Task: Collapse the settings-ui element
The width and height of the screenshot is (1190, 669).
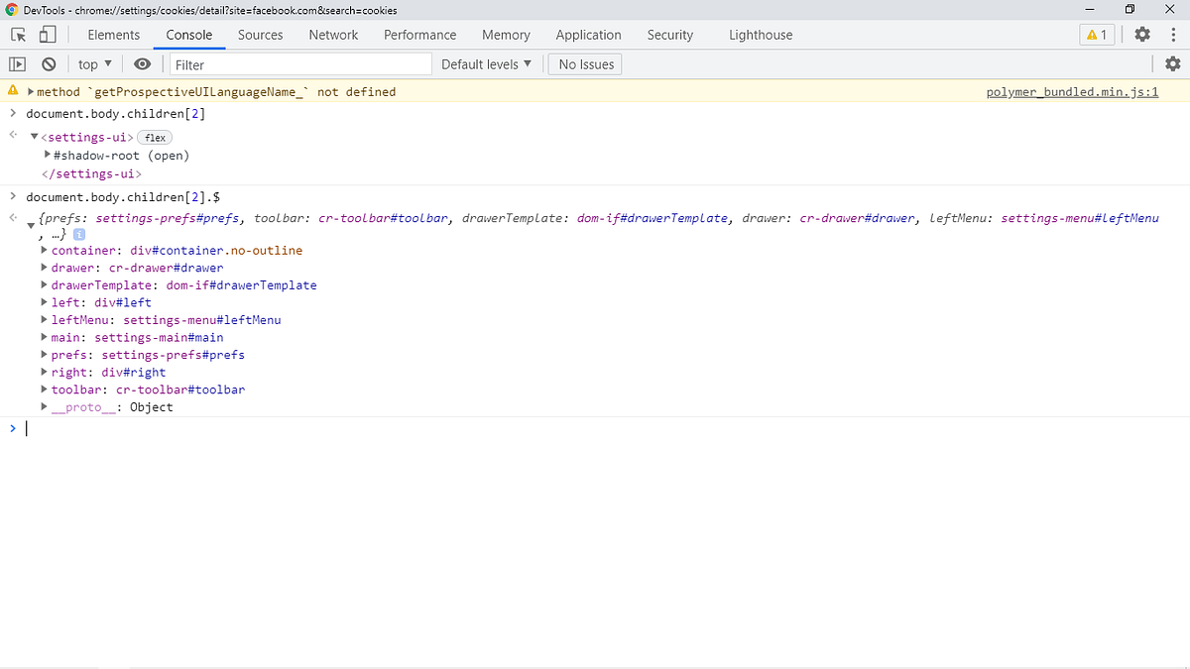Action: click(x=34, y=137)
